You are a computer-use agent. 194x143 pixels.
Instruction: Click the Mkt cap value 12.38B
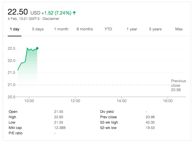[x=60, y=128]
